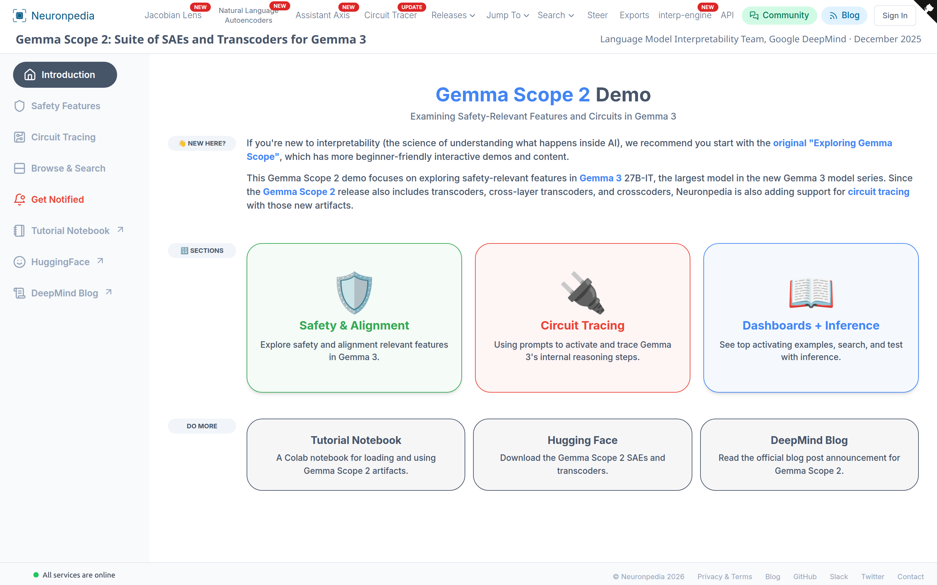
Task: Open interp-engine nav item
Action: coord(685,16)
